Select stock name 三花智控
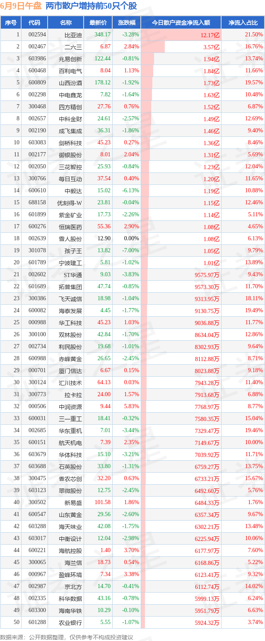Image resolution: width=265 pixels, height=641 pixels. pos(70,167)
